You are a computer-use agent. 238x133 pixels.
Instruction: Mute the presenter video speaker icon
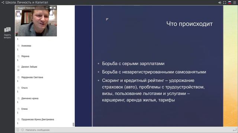[55, 8]
